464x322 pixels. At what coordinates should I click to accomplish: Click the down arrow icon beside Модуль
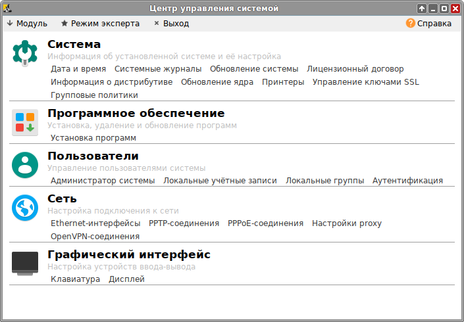(10, 23)
